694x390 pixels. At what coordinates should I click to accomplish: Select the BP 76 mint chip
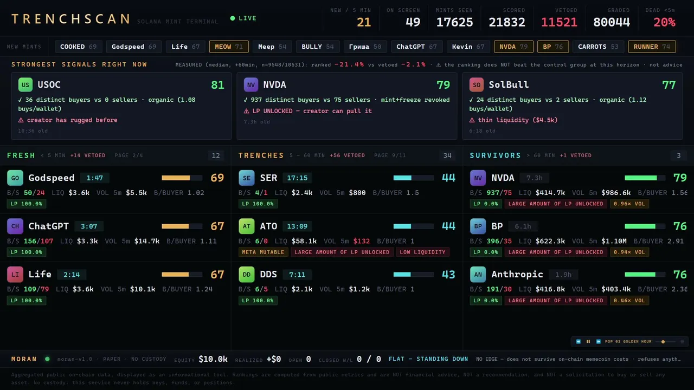[x=553, y=47]
